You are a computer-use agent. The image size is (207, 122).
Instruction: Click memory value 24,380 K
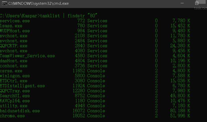180,46
